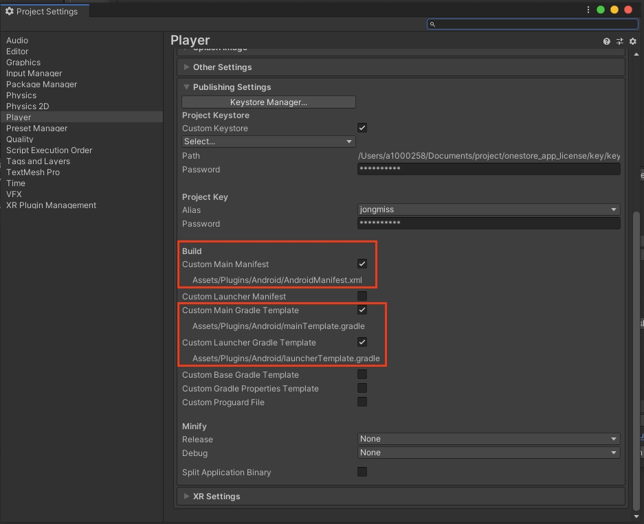The height and width of the screenshot is (524, 644).
Task: Click the Keystore Manager button
Action: click(269, 102)
